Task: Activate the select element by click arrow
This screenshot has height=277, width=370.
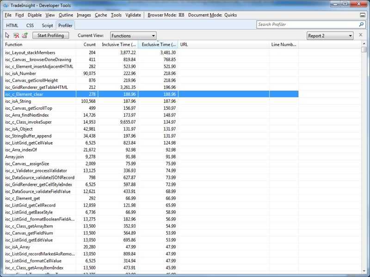Action: pos(7,35)
